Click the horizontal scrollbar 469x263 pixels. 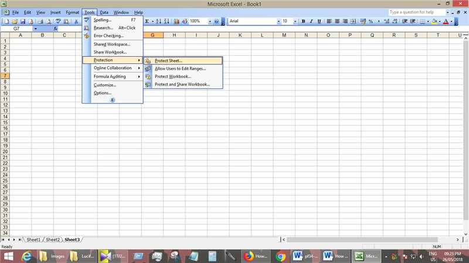[362, 240]
